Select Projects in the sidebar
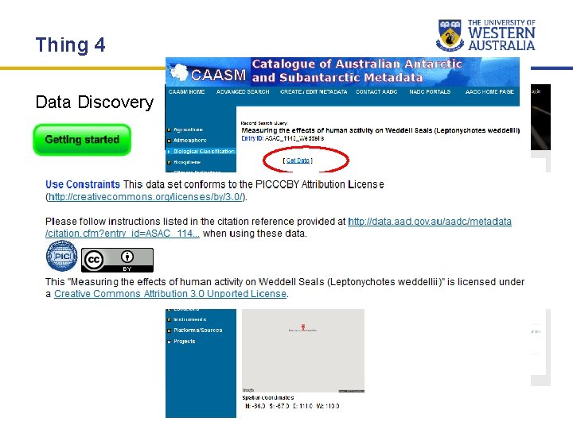This screenshot has height=429, width=573. [x=185, y=342]
